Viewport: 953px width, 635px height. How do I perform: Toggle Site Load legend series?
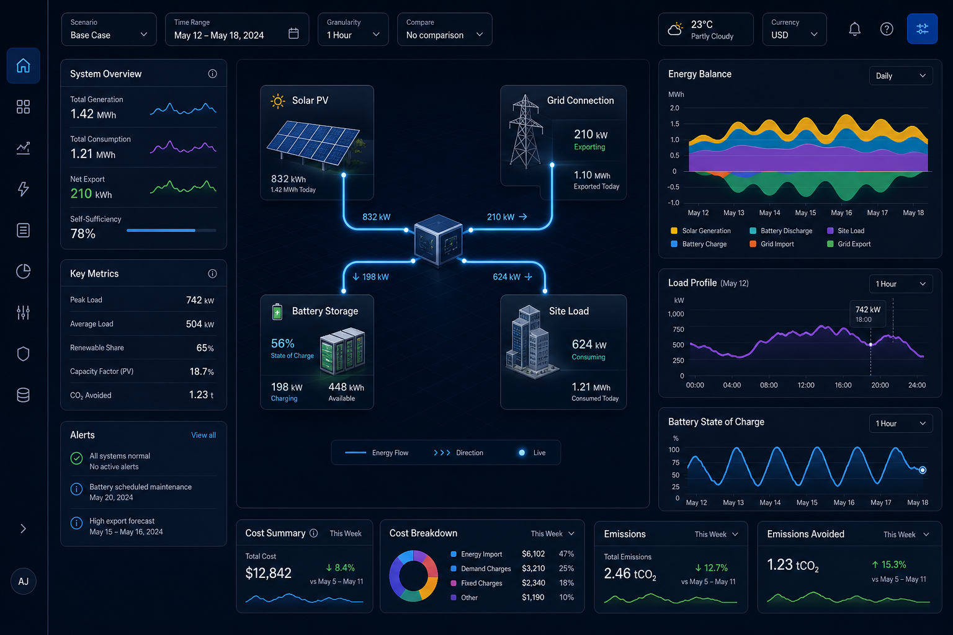tap(846, 231)
